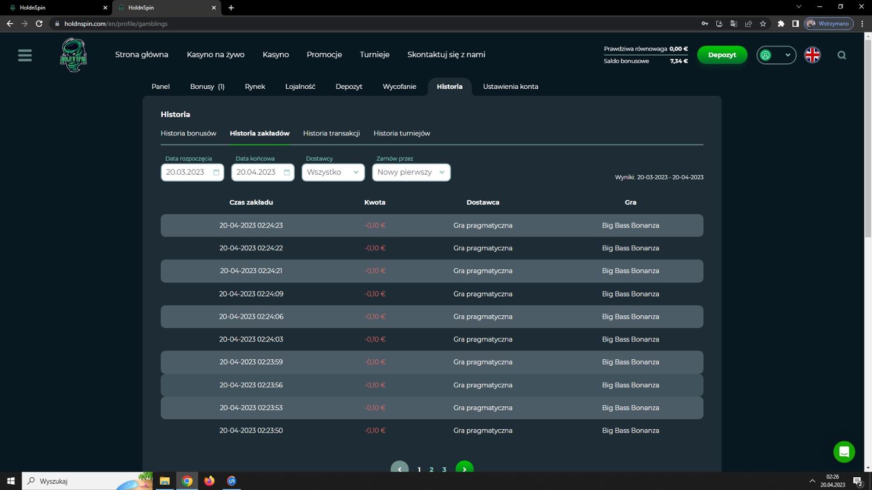Click the HoldnSpin alien logo
Screen dimensions: 872x490
(74, 55)
